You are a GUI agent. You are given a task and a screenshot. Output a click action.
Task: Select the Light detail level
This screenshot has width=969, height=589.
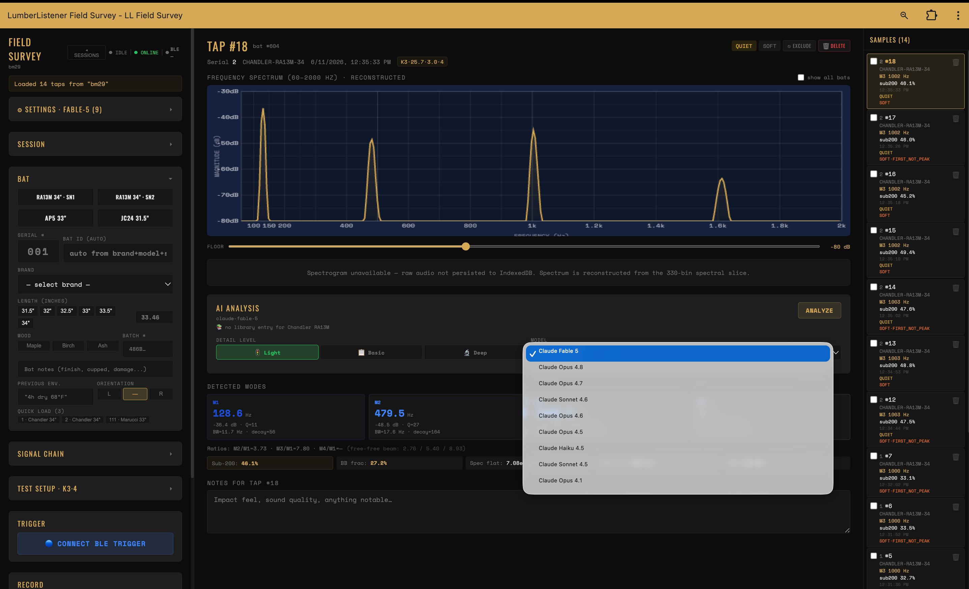click(x=267, y=353)
